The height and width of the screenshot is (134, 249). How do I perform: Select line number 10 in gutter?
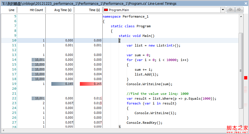coord(14,41)
